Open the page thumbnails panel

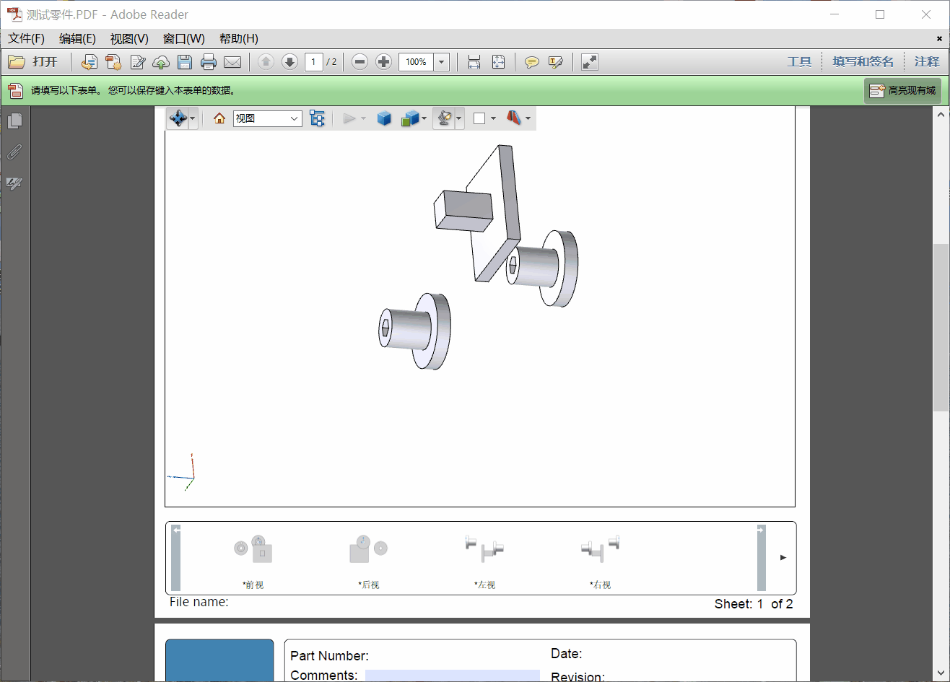click(x=14, y=121)
